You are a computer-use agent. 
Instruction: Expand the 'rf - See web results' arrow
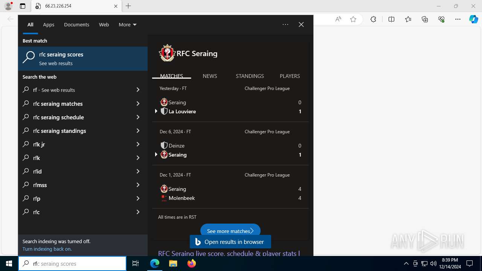tap(138, 90)
